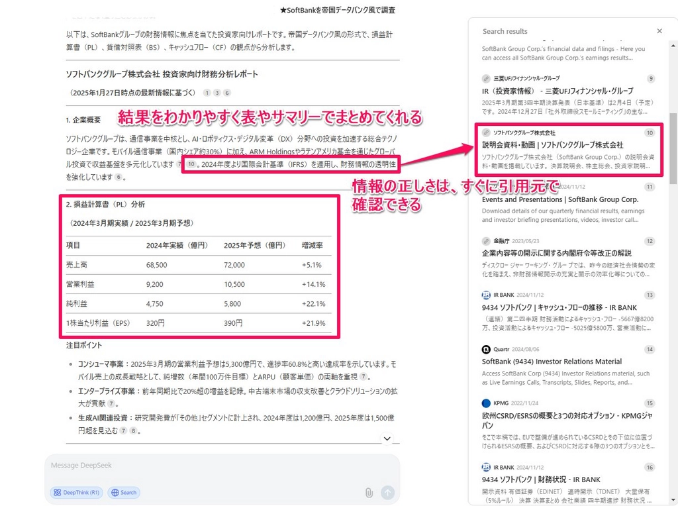Close the Search results panel

[659, 30]
